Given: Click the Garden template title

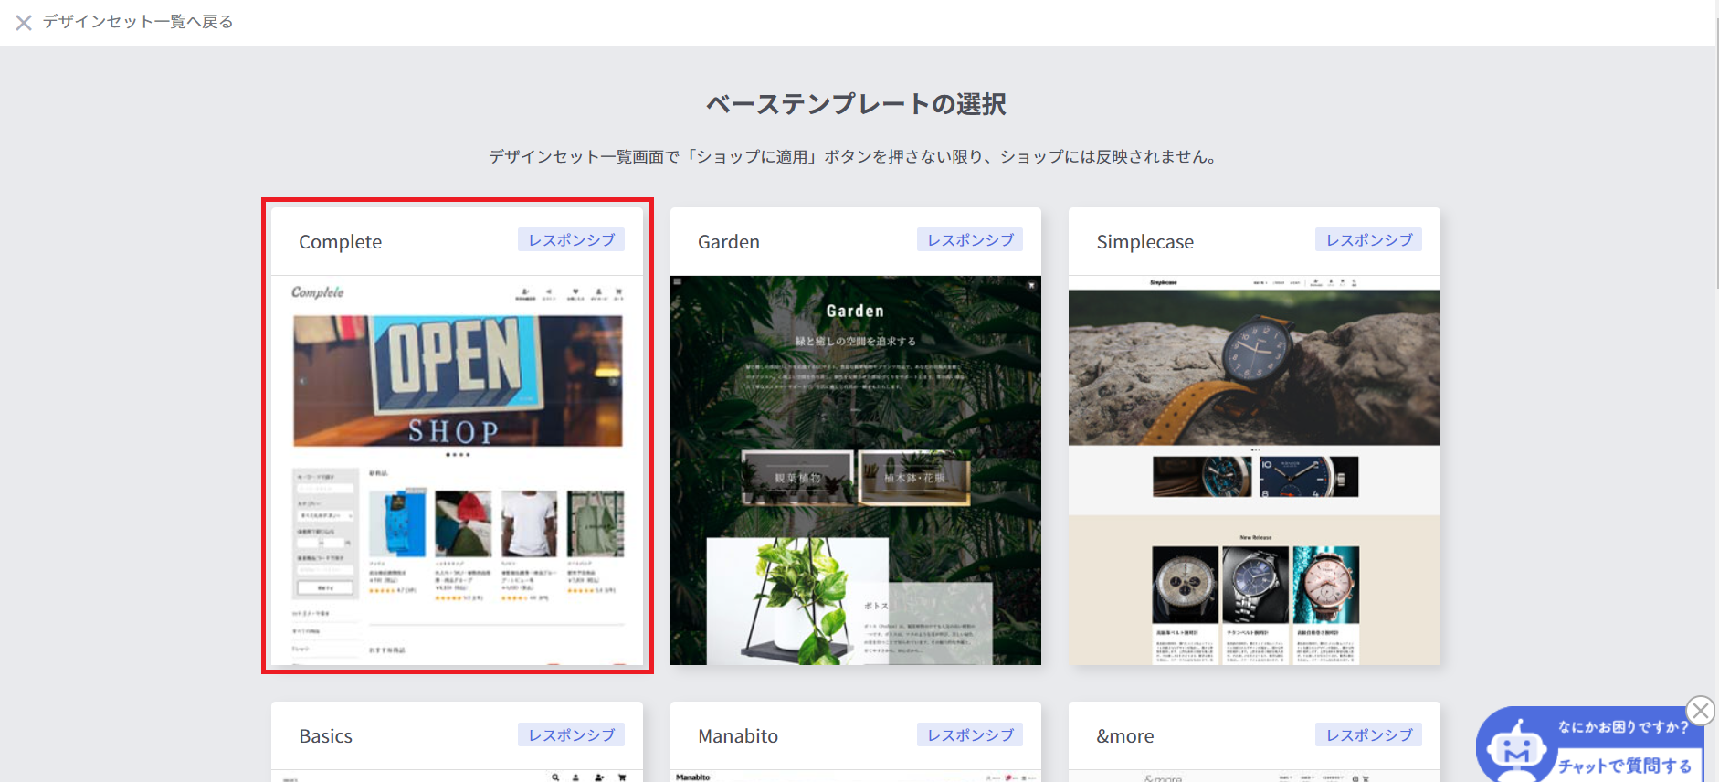Looking at the screenshot, I should [729, 242].
